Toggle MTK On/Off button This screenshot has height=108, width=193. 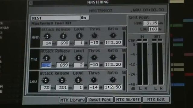[128, 100]
